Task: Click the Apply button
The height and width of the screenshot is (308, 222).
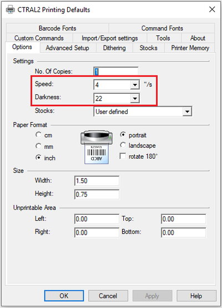Action: coord(152,296)
